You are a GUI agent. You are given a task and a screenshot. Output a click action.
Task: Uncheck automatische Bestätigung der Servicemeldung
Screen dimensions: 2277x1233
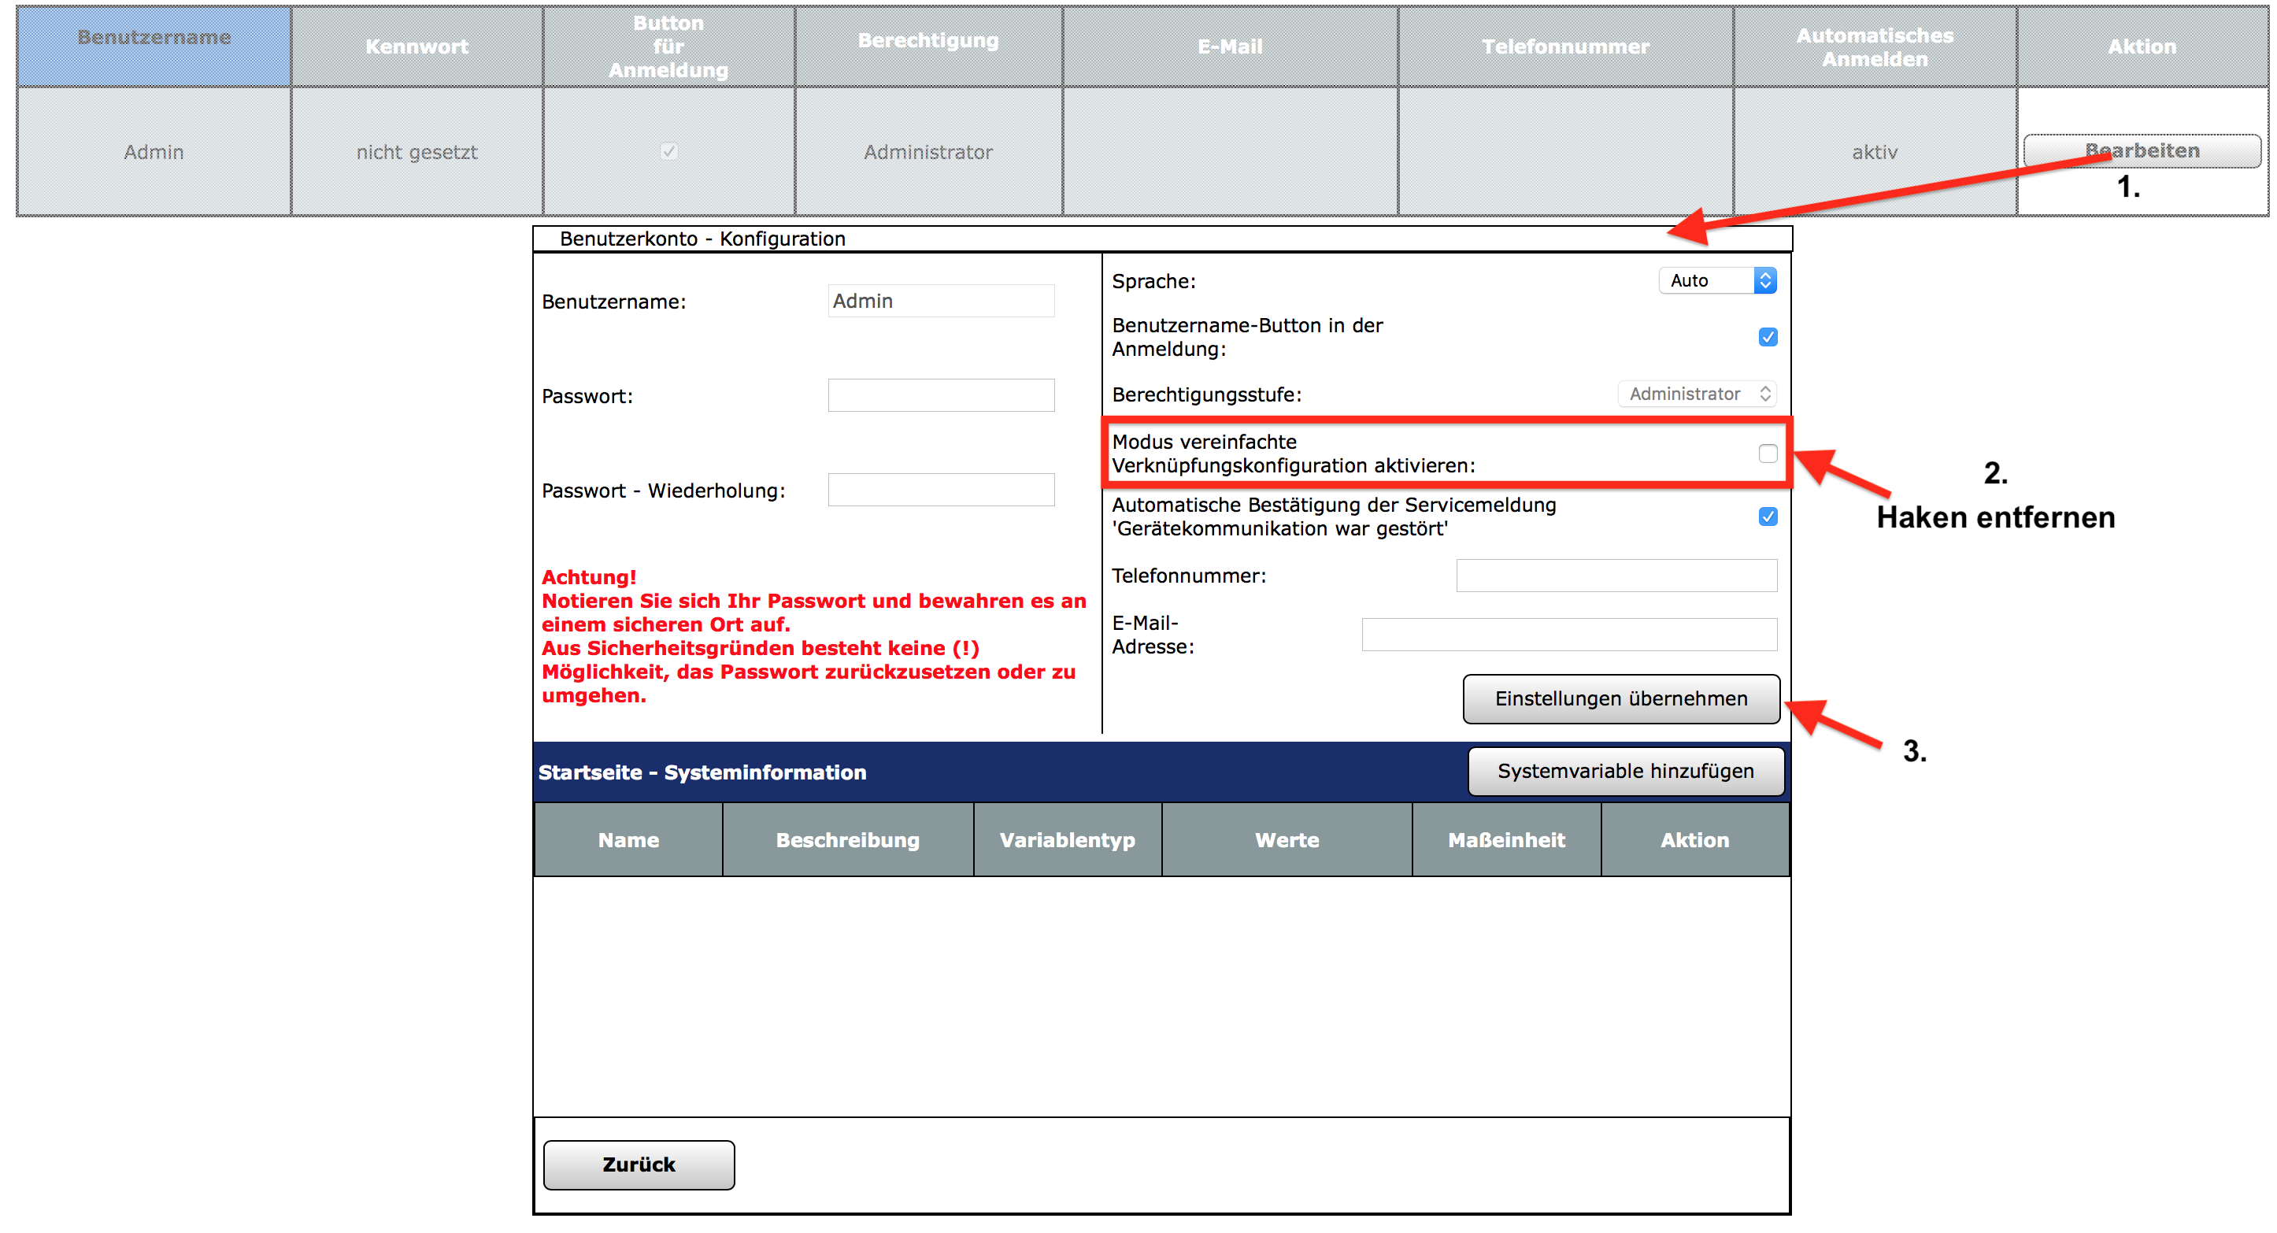tap(1767, 517)
